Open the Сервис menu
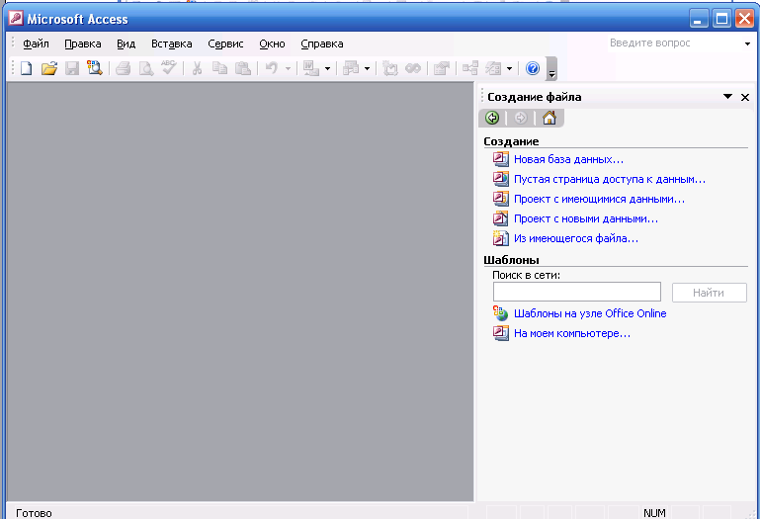This screenshot has height=519, width=760. pyautogui.click(x=225, y=43)
